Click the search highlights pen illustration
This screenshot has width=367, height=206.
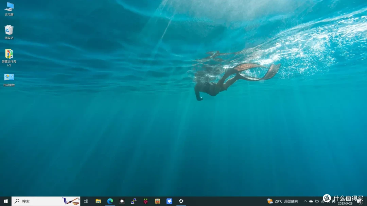tap(71, 201)
